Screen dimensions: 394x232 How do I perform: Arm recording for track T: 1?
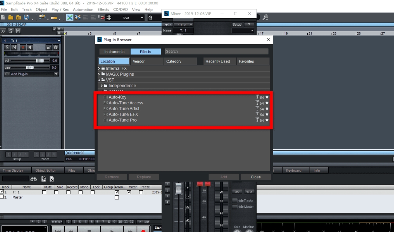coord(23,47)
